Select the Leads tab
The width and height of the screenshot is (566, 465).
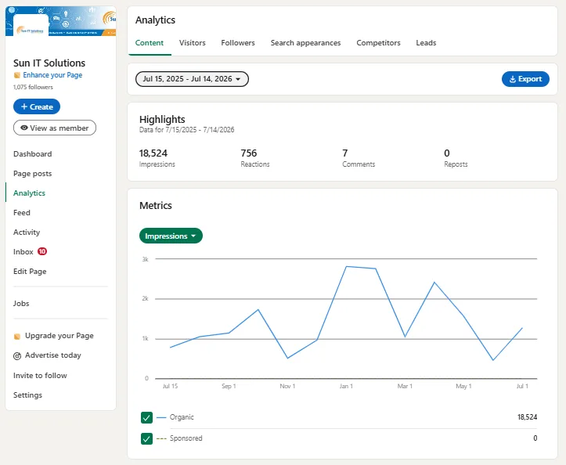426,43
